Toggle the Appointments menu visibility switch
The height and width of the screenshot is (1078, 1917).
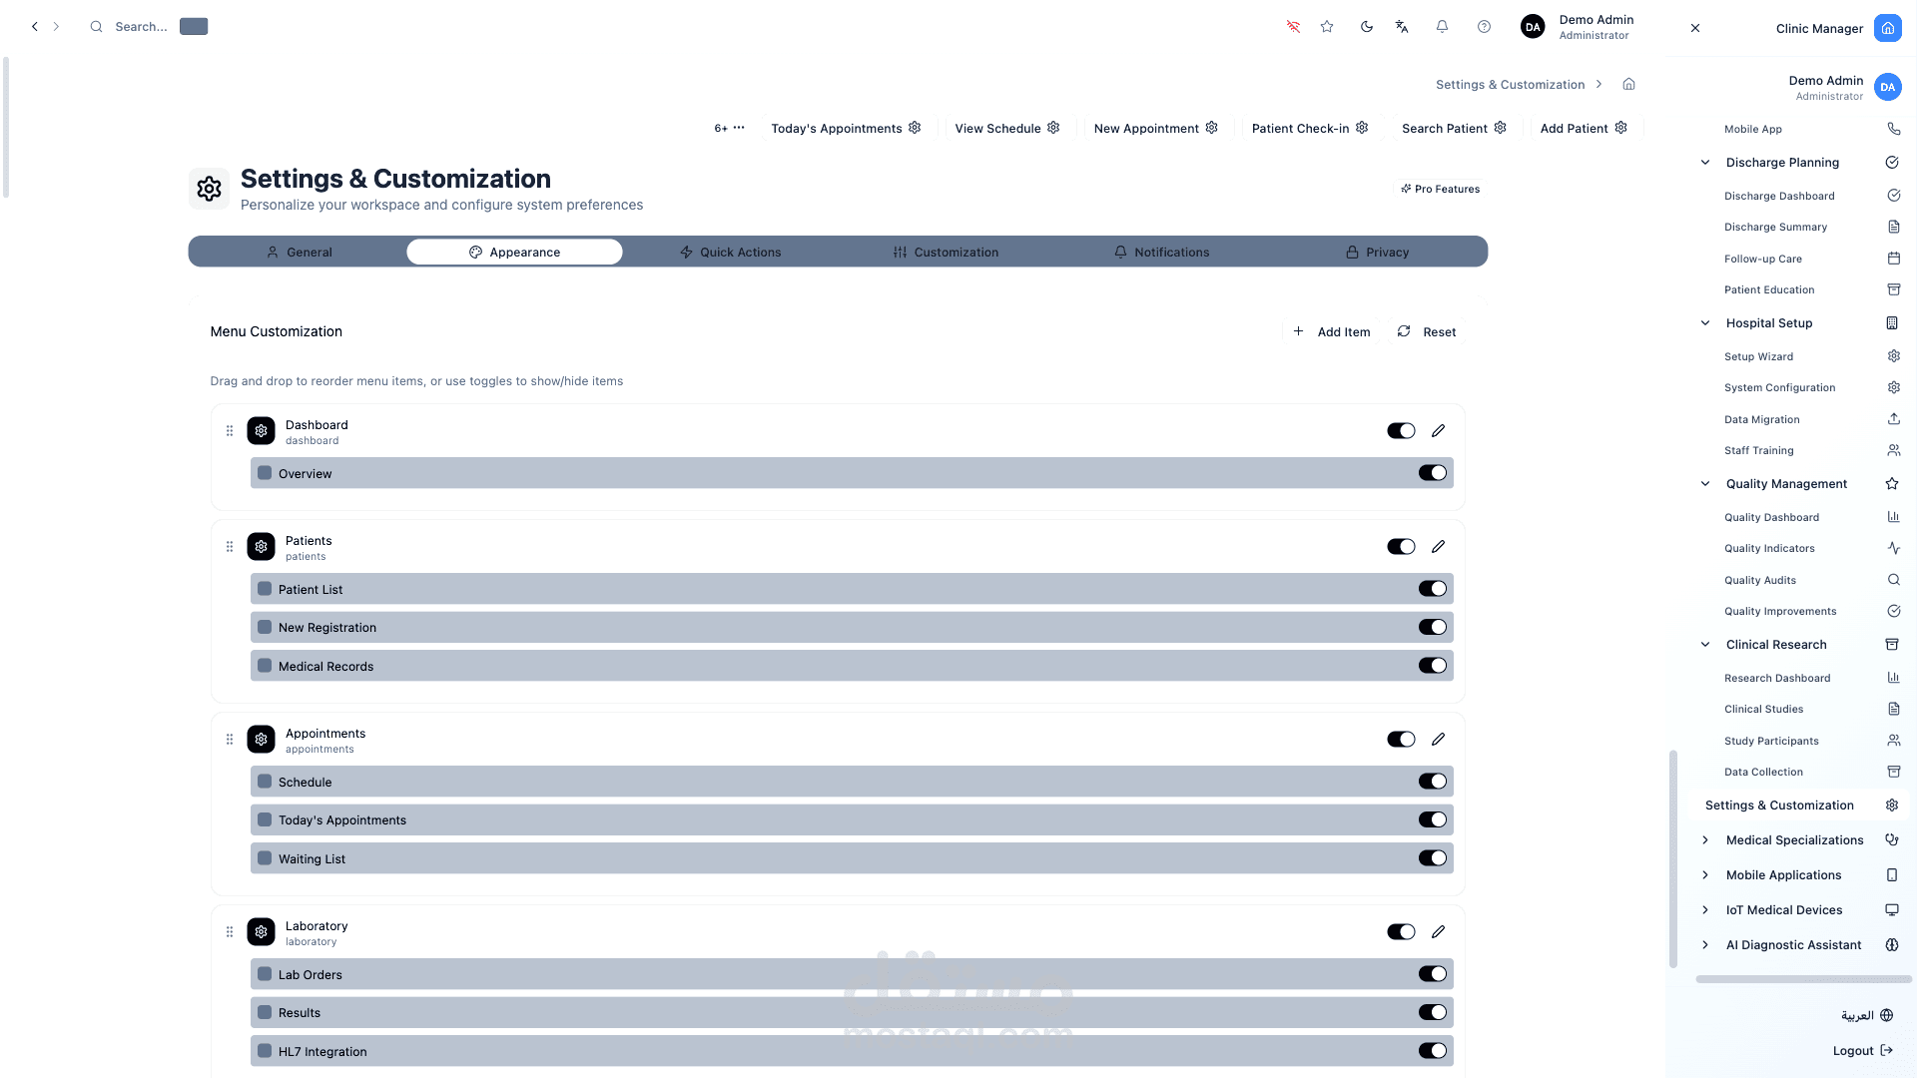pyautogui.click(x=1400, y=740)
